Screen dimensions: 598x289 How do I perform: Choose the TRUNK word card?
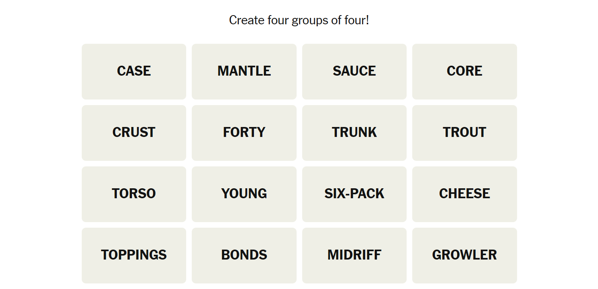(x=354, y=133)
